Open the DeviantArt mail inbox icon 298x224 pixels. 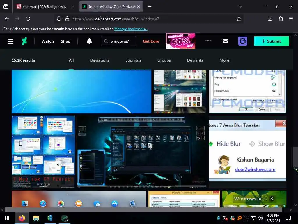coord(226,41)
